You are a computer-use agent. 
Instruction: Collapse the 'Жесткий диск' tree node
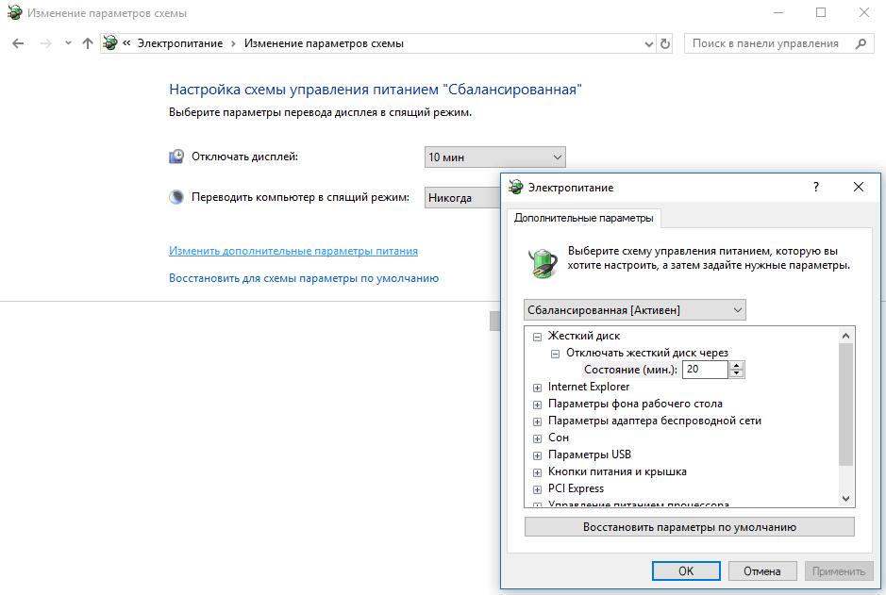click(537, 337)
